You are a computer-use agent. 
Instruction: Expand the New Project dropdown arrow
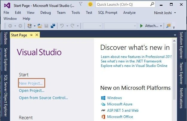coord(35,26)
